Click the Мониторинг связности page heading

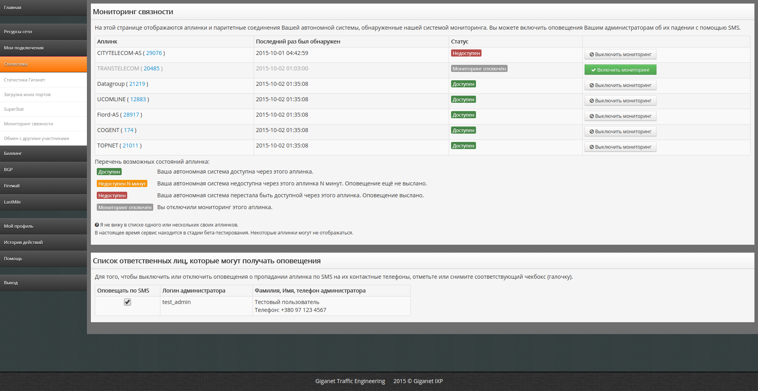click(133, 12)
